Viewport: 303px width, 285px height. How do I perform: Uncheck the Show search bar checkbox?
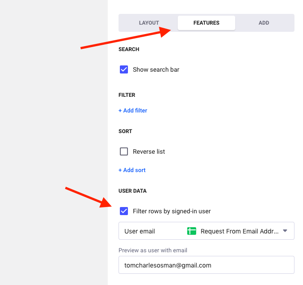coord(124,69)
